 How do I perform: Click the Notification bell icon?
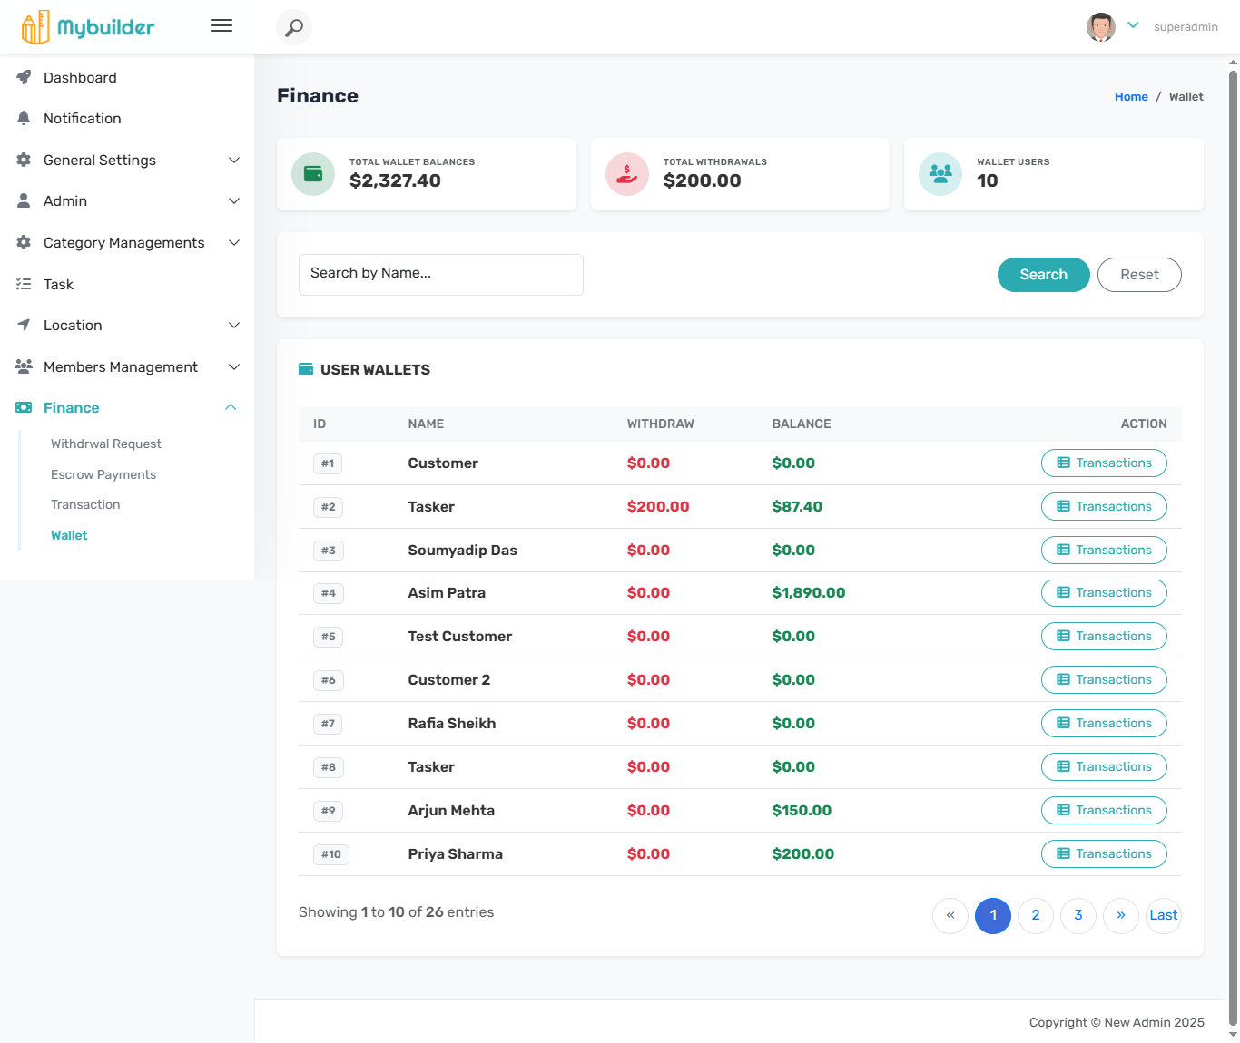coord(24,119)
